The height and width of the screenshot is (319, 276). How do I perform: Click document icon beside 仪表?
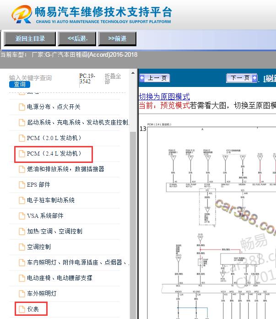(x=22, y=309)
